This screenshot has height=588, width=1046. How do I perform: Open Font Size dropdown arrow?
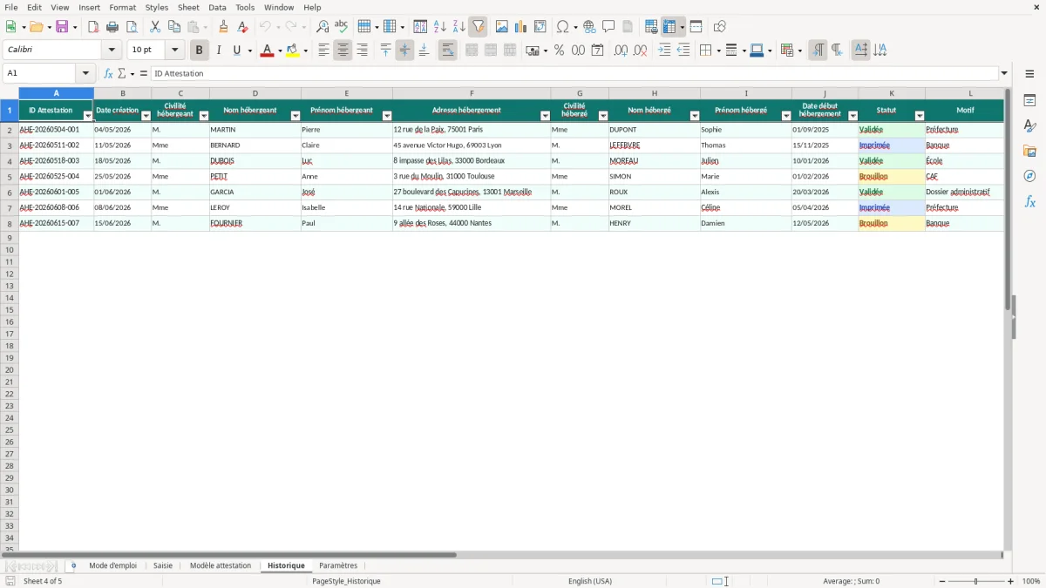tap(174, 51)
